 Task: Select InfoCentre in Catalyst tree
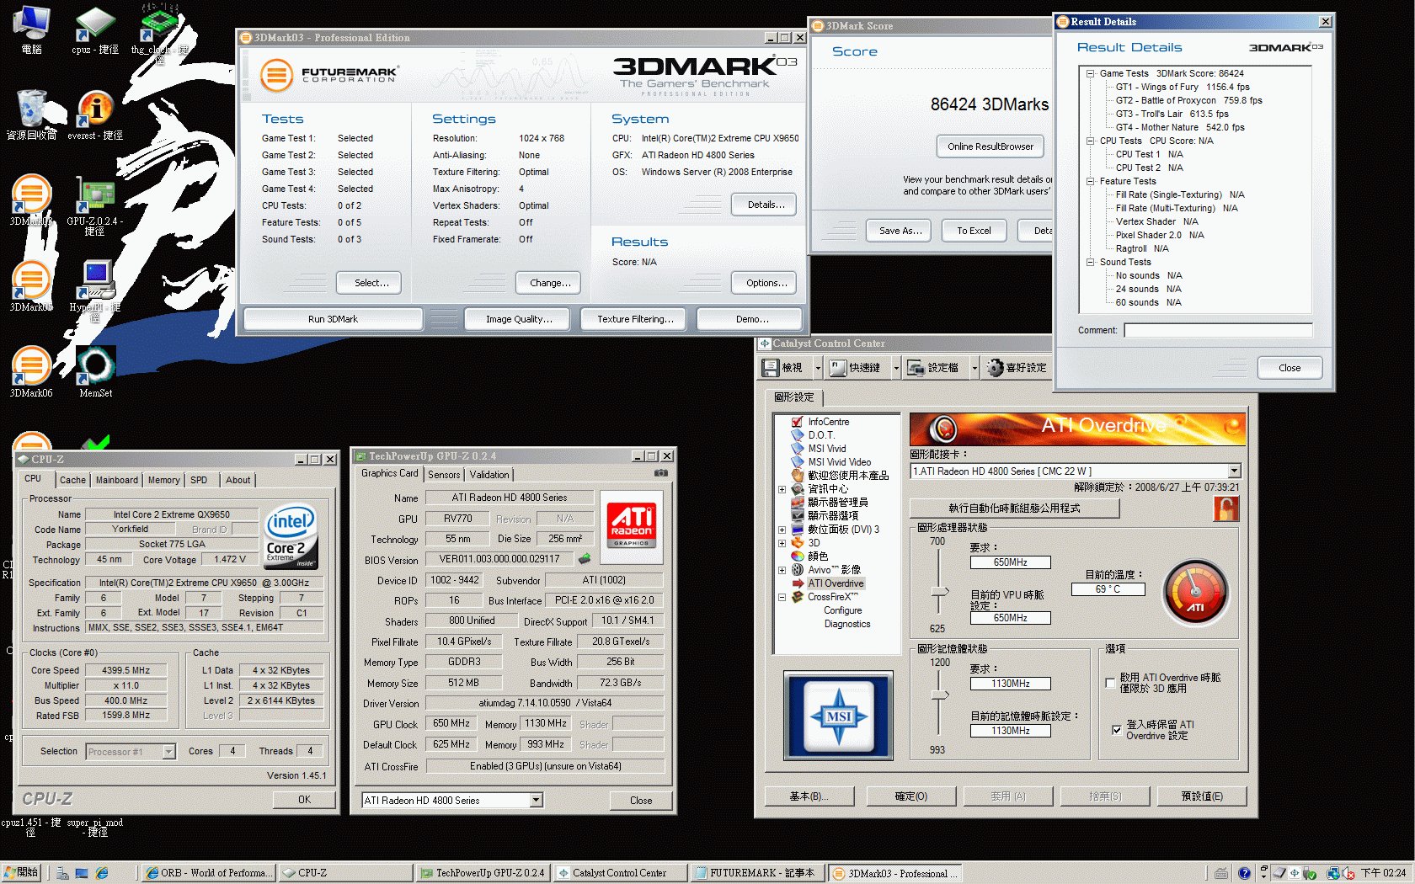point(829,422)
